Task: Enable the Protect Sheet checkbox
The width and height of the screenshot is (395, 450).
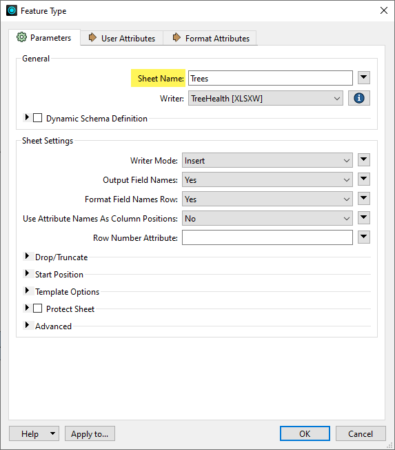Action: [37, 309]
